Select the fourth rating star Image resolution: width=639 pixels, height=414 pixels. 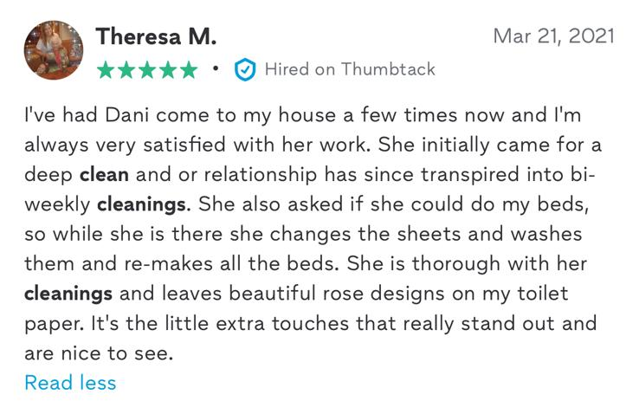pyautogui.click(x=167, y=70)
